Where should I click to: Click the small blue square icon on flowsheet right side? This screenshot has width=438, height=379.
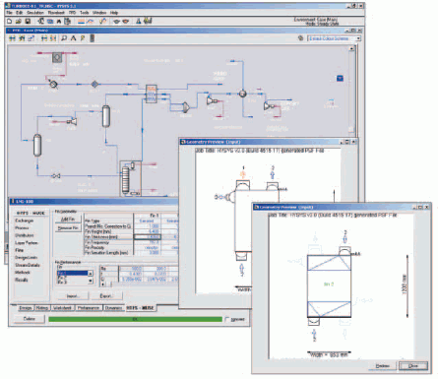coord(340,78)
